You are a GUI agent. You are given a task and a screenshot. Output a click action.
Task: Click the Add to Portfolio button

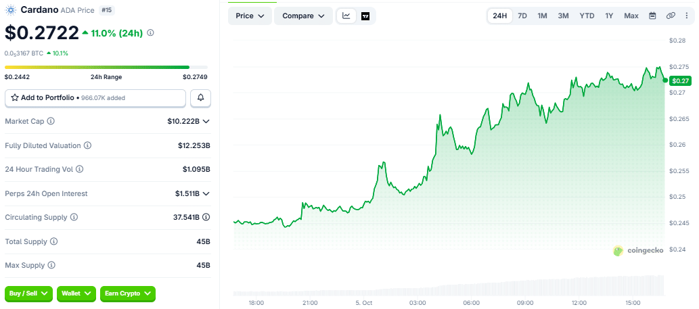[x=95, y=98]
